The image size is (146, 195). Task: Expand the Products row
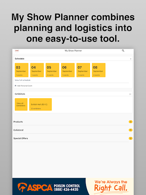(73, 122)
